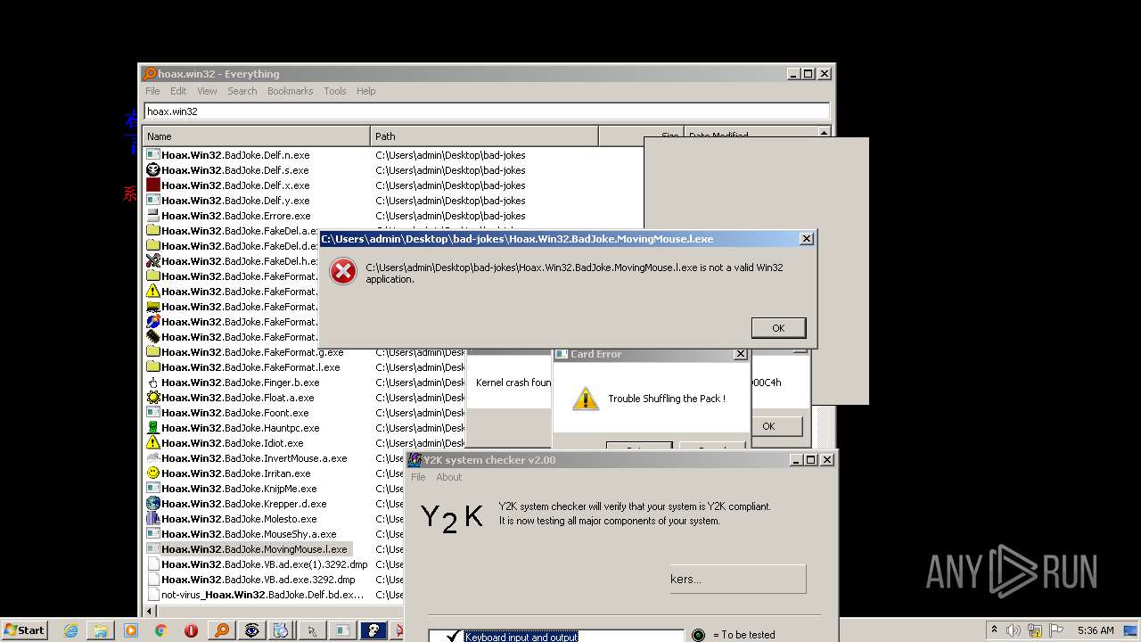Click the icon of BadJoke.Molesto.exe
The image size is (1141, 642).
152,519
